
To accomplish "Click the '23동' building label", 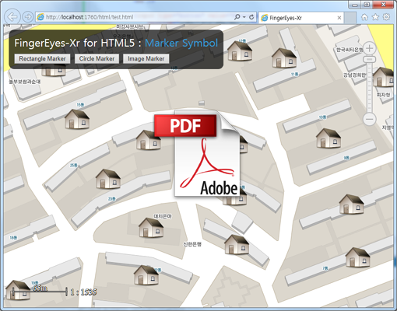I will [112, 199].
